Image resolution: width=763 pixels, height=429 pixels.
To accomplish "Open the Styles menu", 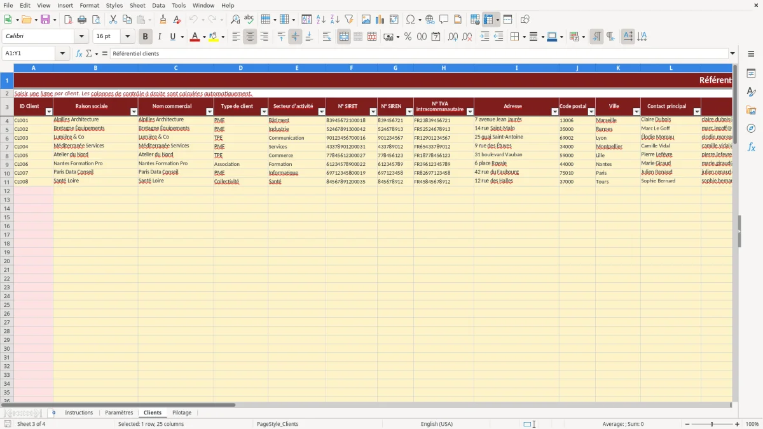I will pos(114,5).
